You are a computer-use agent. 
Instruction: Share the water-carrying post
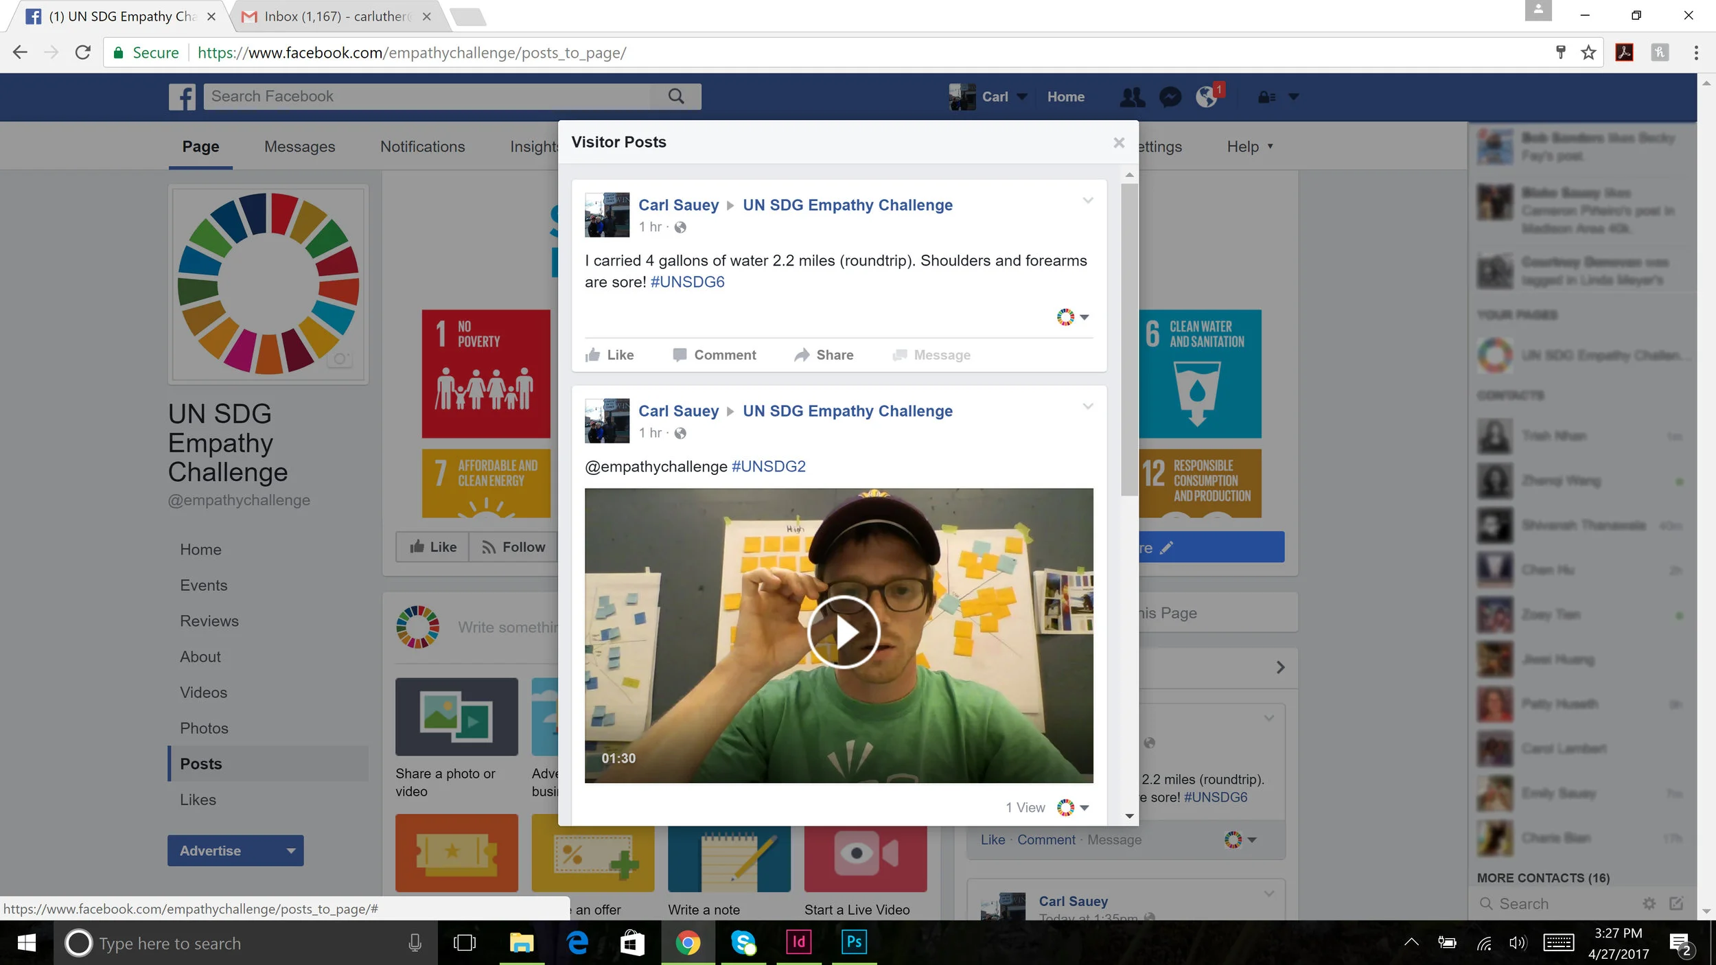(824, 355)
